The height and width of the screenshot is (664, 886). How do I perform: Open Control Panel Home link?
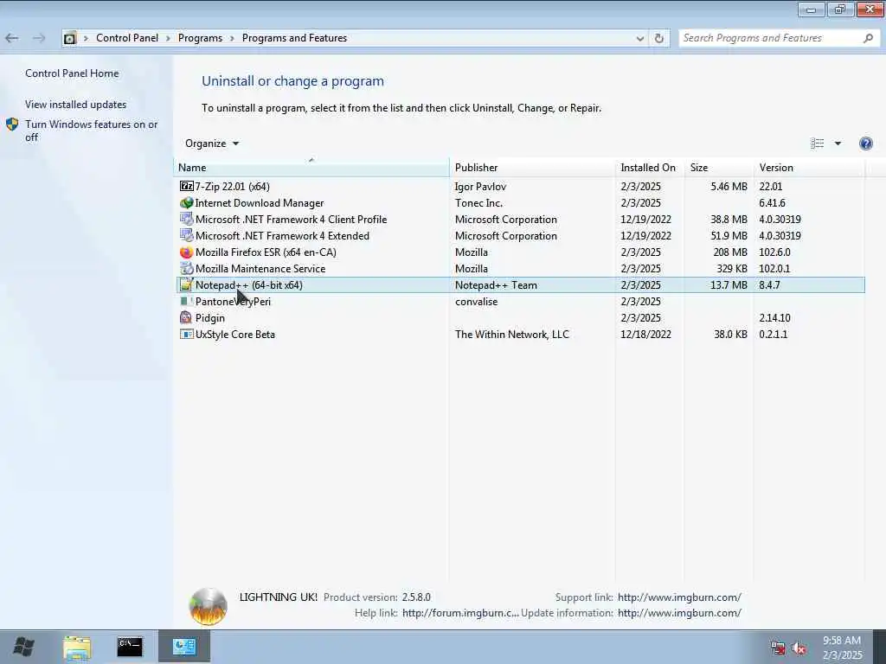72,73
